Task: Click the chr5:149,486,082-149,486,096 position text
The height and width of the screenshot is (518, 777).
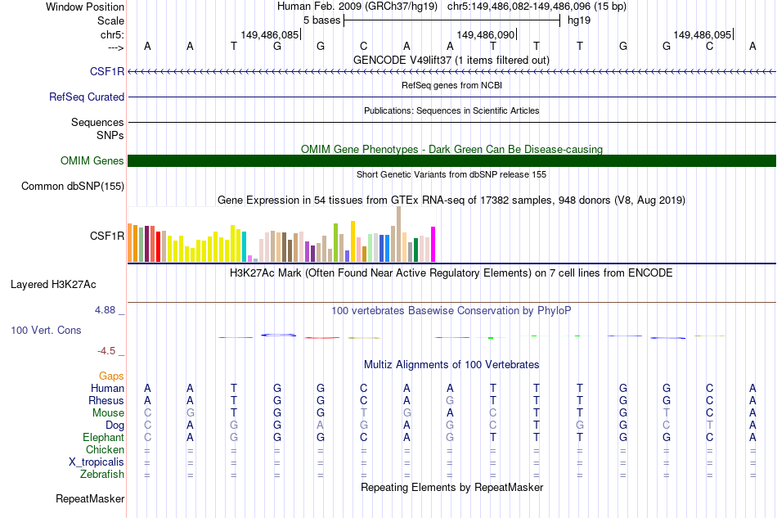Action: [x=537, y=7]
